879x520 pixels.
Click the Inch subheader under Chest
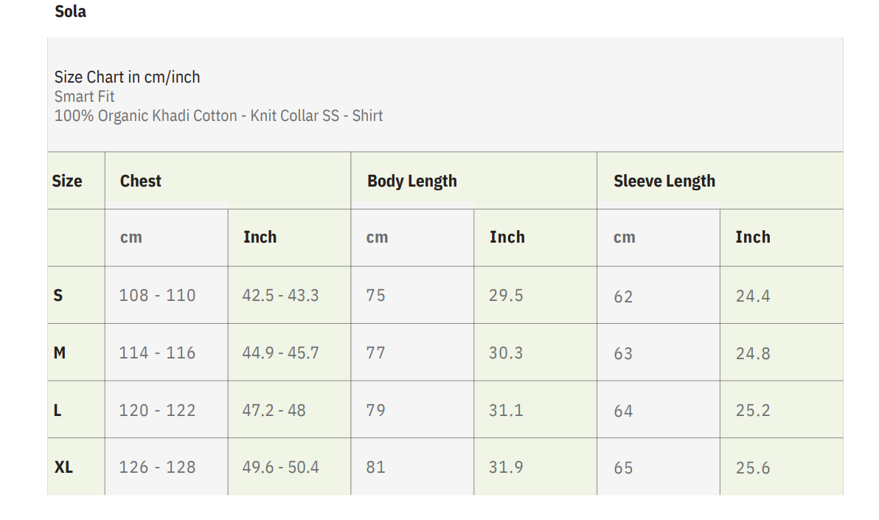(x=260, y=238)
